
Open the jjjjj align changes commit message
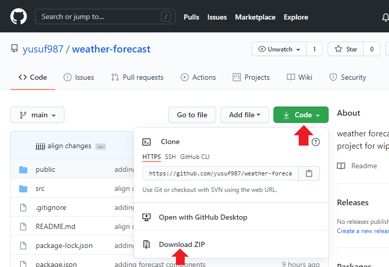[x=63, y=146]
